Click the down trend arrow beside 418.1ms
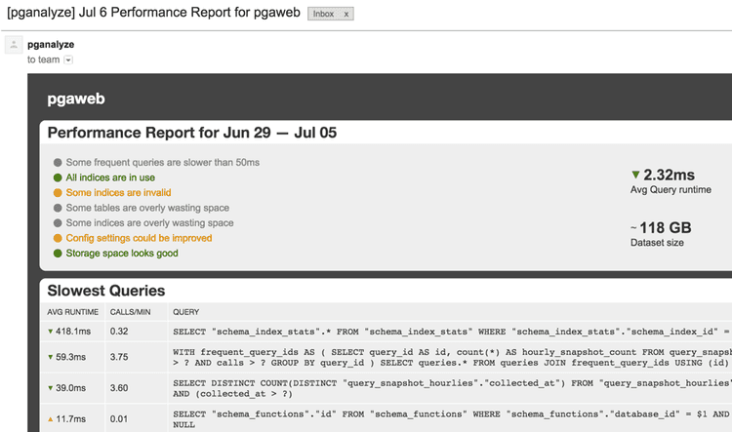The height and width of the screenshot is (432, 732). coord(50,332)
